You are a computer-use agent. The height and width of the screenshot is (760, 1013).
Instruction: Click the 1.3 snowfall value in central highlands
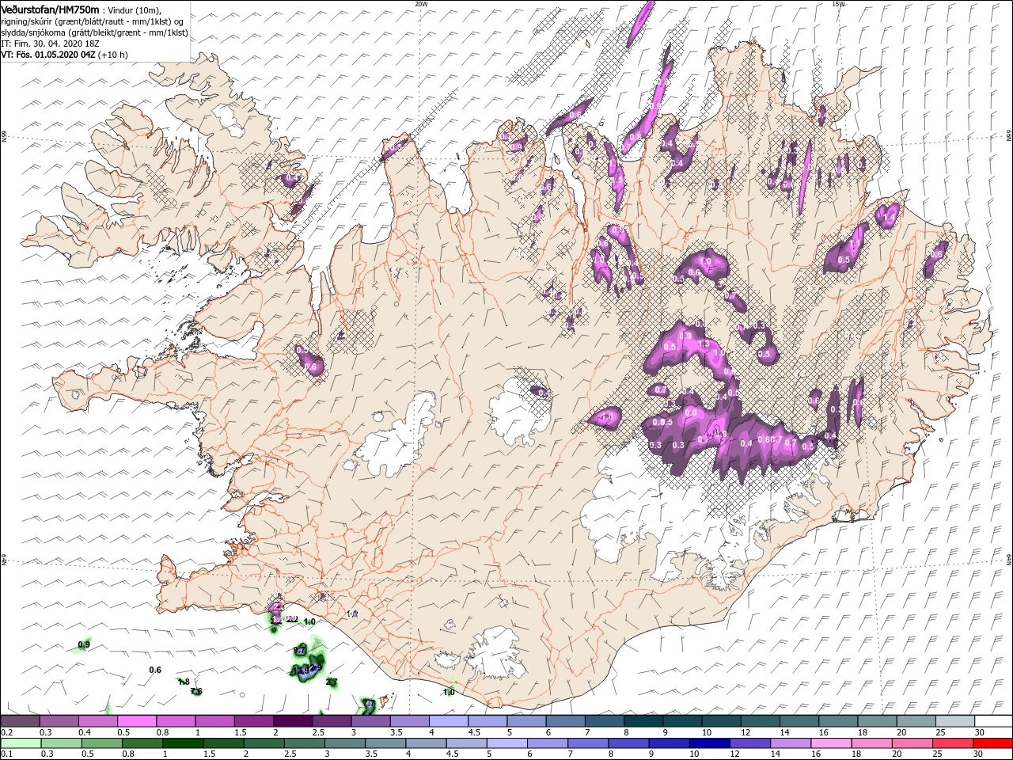(704, 344)
